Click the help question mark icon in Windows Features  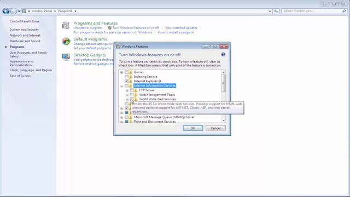[223, 55]
